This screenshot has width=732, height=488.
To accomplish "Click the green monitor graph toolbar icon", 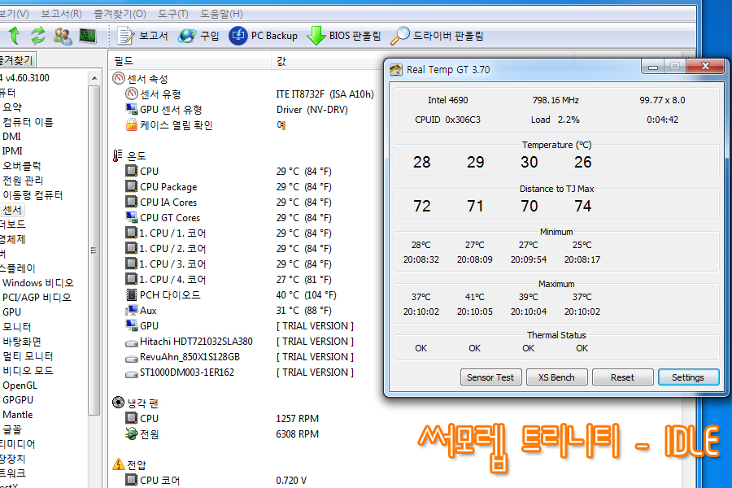I will click(88, 36).
